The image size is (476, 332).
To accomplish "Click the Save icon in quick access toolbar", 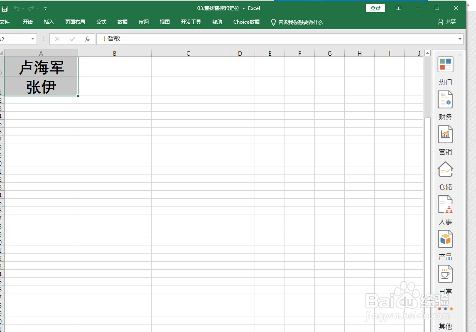I will tap(5, 8).
